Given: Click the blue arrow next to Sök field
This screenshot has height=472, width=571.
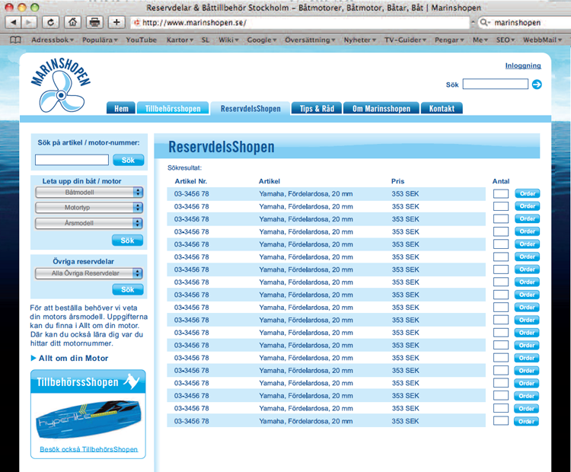Looking at the screenshot, I should pos(537,85).
